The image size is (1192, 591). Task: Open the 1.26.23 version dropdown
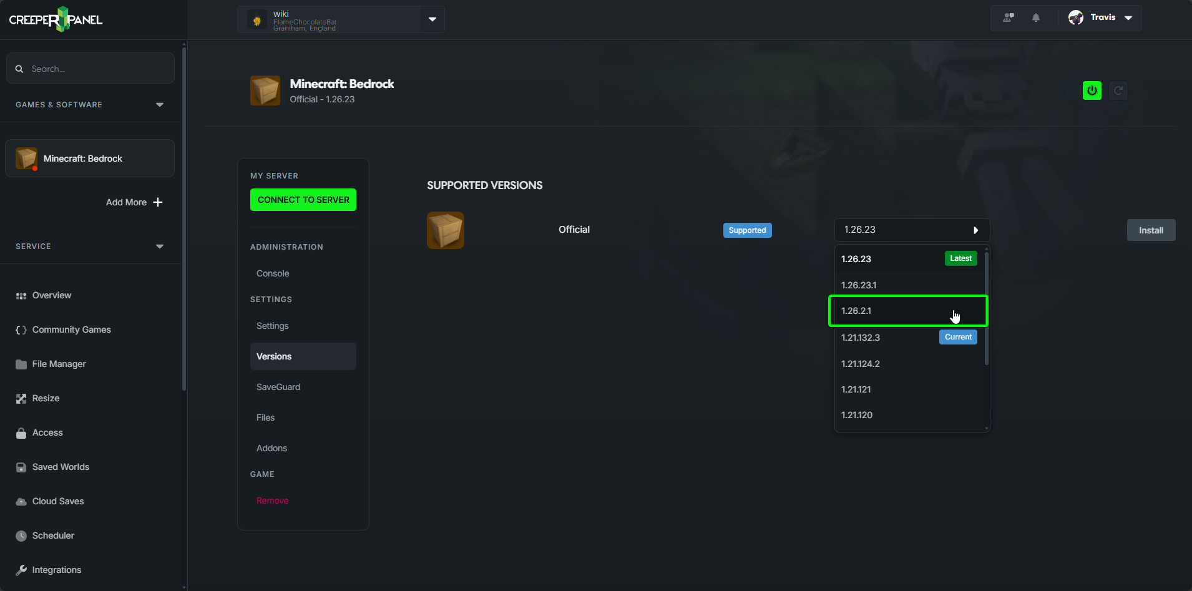912,230
